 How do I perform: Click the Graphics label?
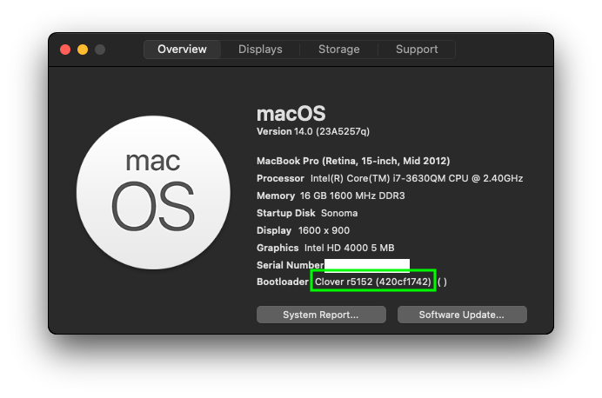coord(278,248)
